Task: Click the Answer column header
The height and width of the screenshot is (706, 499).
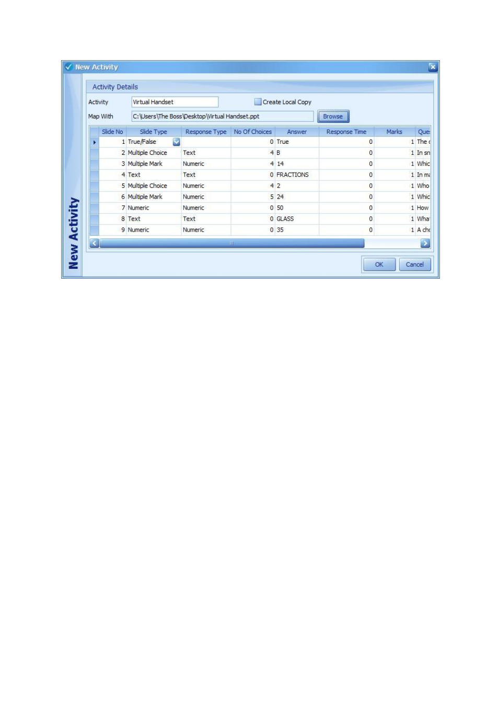Action: coord(297,132)
